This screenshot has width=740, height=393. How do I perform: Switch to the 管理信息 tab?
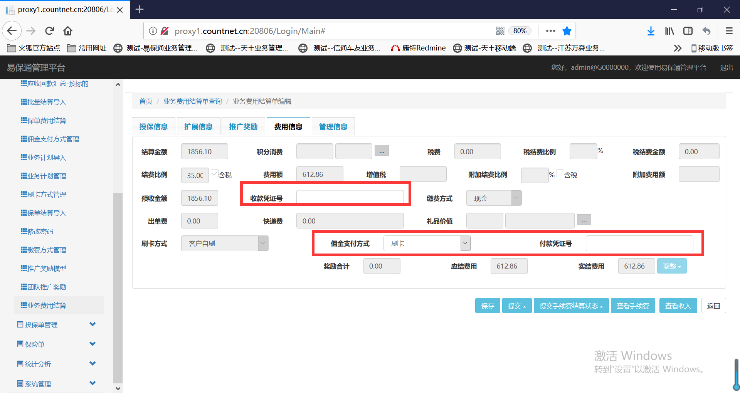333,127
